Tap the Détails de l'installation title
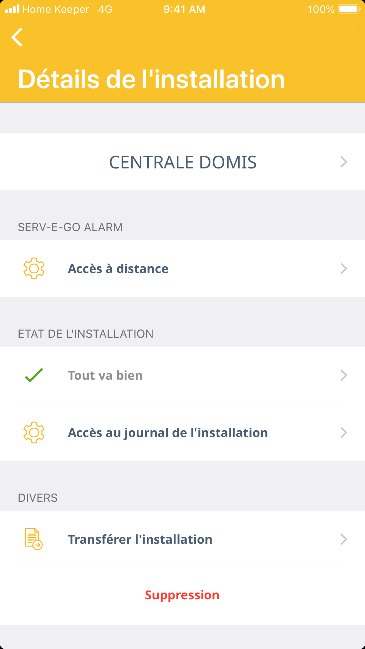 click(x=151, y=79)
